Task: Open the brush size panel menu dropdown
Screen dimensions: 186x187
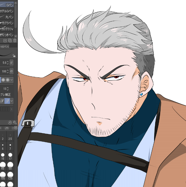Action: click(16, 128)
